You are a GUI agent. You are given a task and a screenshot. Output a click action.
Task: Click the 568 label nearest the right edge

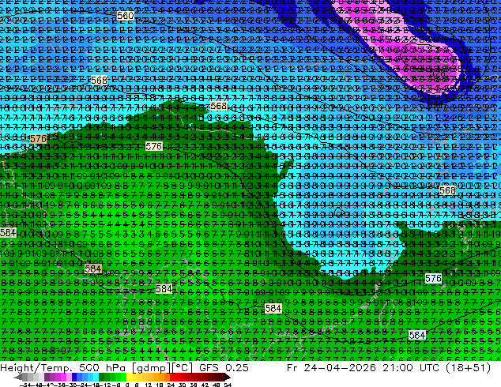[x=447, y=190]
